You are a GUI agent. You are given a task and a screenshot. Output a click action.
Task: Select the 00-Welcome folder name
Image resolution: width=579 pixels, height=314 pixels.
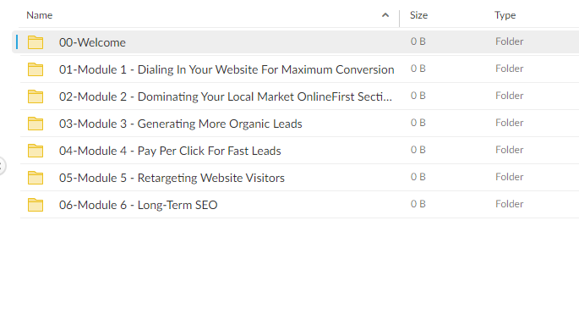(92, 42)
